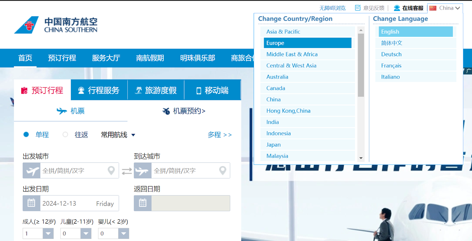Viewport: 472px width, 241px height.
Task: Click the 无障碍浏览 accessibility link
Action: [332, 8]
